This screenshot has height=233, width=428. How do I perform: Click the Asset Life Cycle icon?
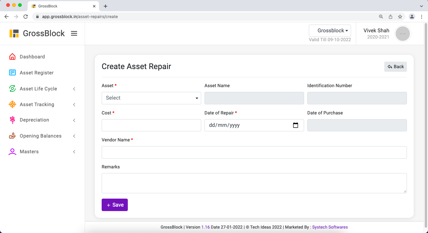click(12, 89)
